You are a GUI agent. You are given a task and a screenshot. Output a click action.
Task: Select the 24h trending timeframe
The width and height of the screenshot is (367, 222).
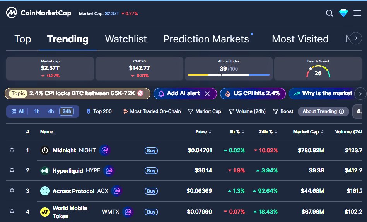(x=67, y=111)
